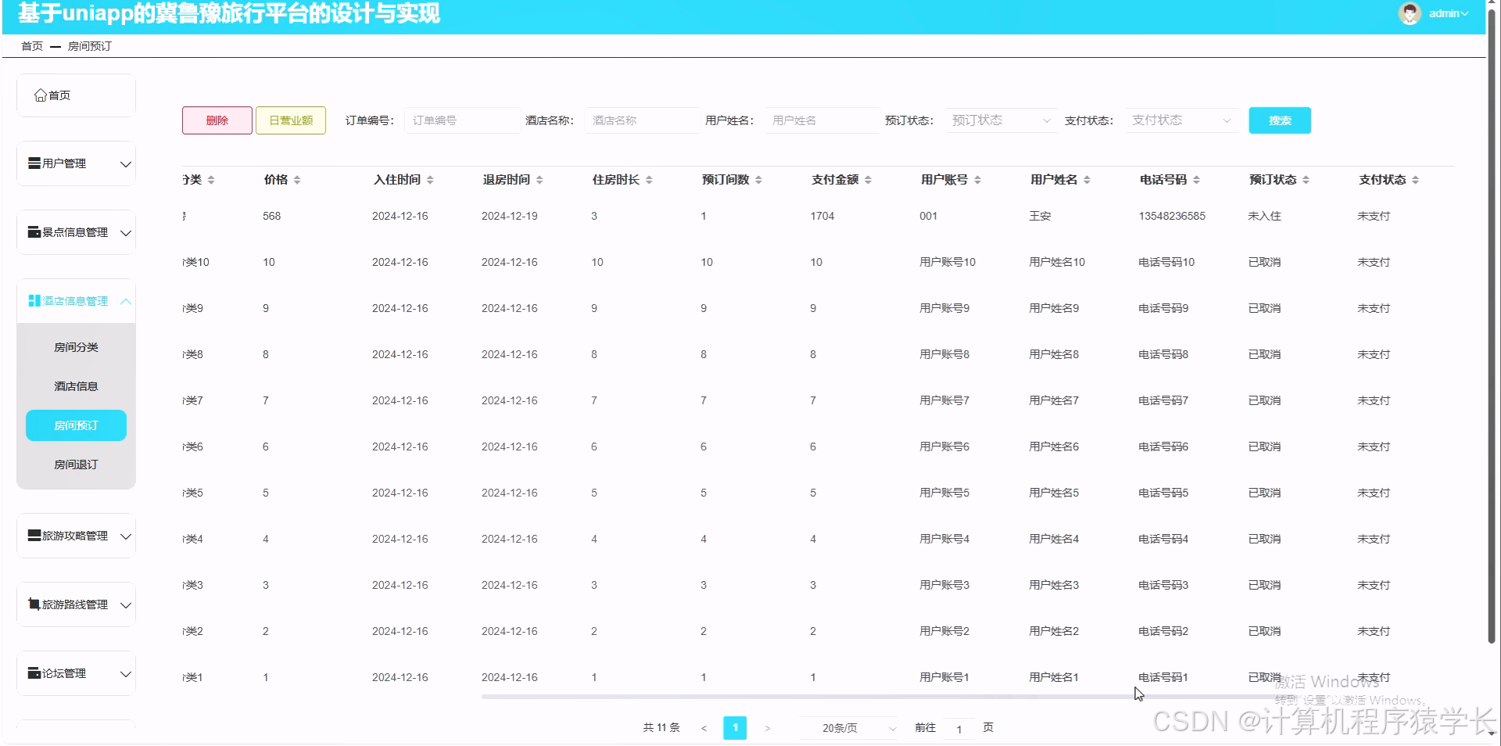Screen dimensions: 1501x746
Task: Click the 电话号码8 cell
Action: tap(1163, 354)
